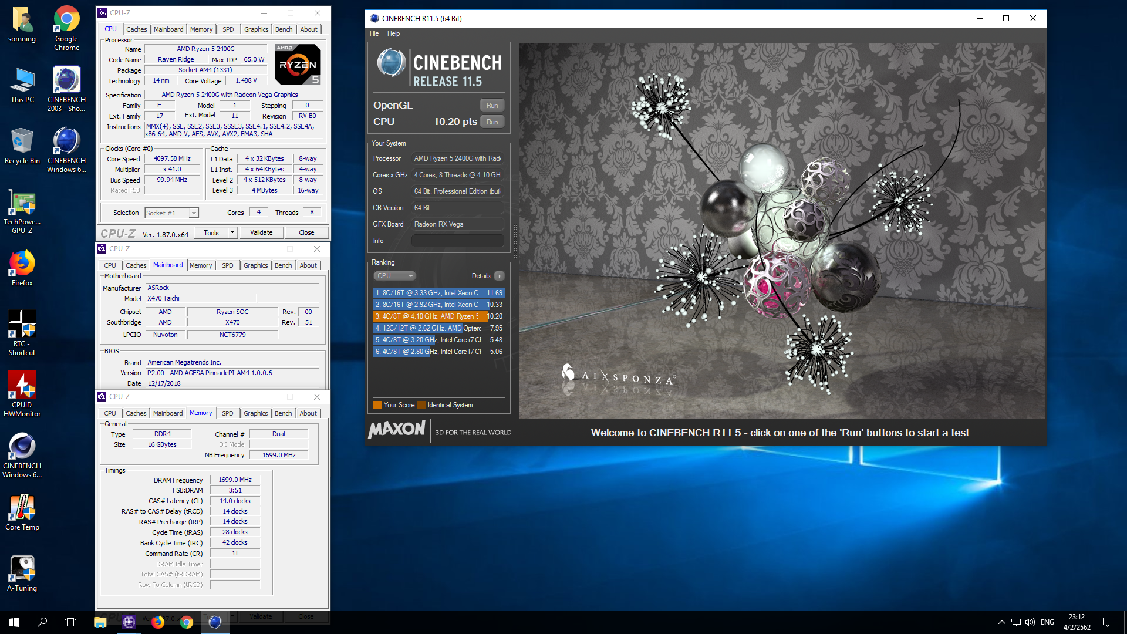Expand the CPU-Z Tools dropdown arrow
1127x634 pixels.
[232, 232]
